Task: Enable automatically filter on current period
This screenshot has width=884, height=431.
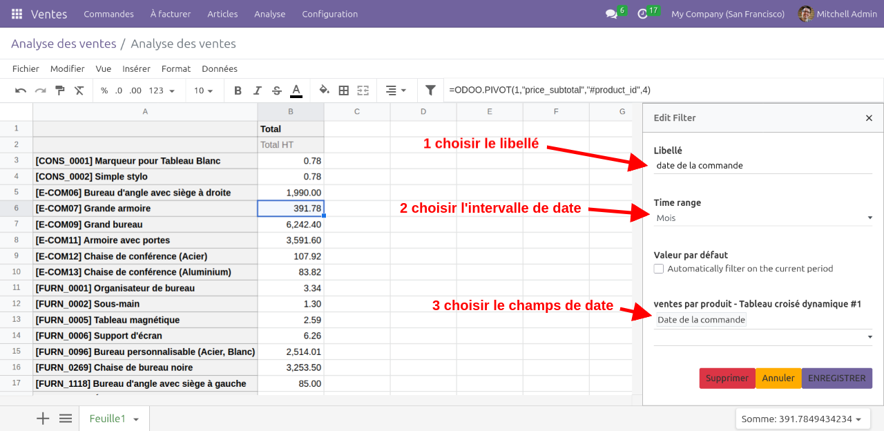Action: 659,269
